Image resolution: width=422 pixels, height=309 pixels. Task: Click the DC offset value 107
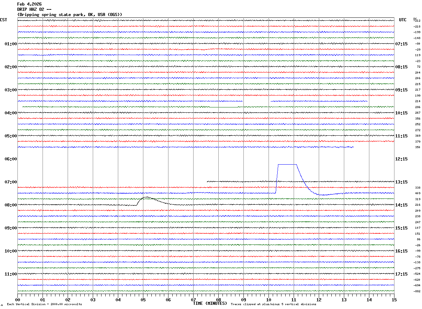tap(418, 228)
